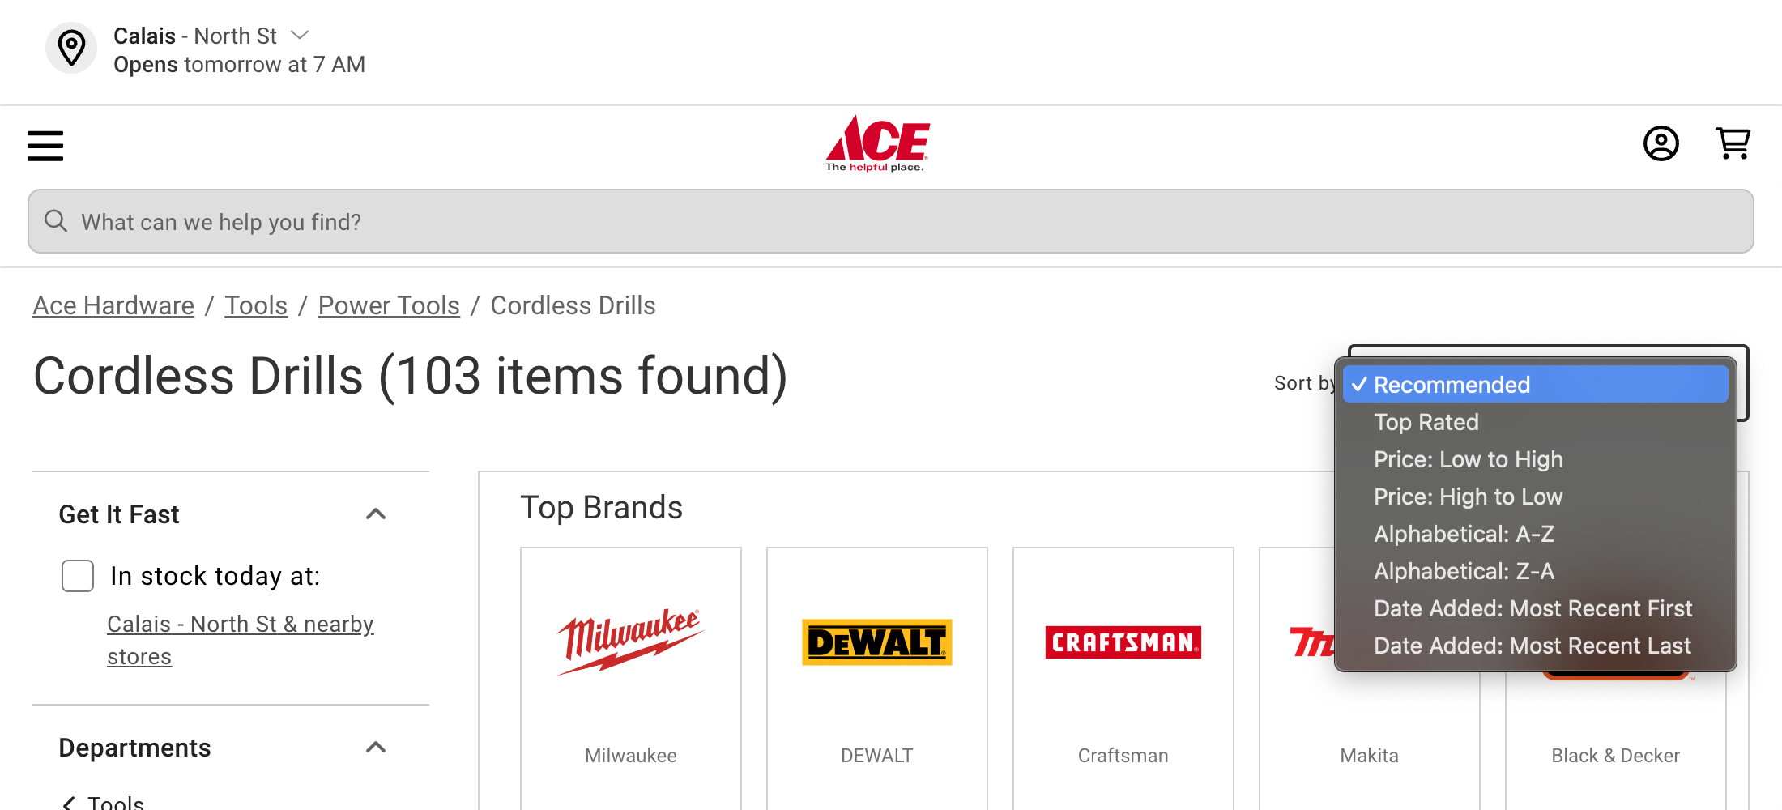Click the search magnifier icon
Screen dimensions: 1782x810
pos(55,221)
